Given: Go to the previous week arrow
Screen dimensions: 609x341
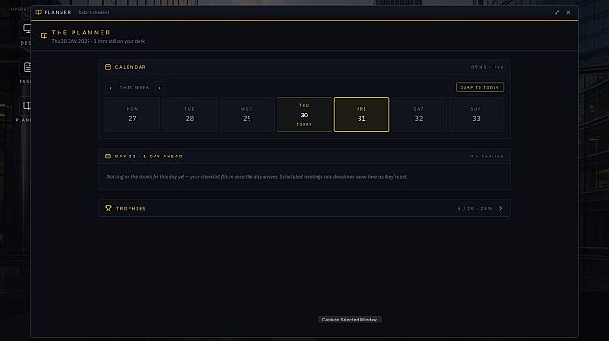Looking at the screenshot, I should pyautogui.click(x=110, y=88).
